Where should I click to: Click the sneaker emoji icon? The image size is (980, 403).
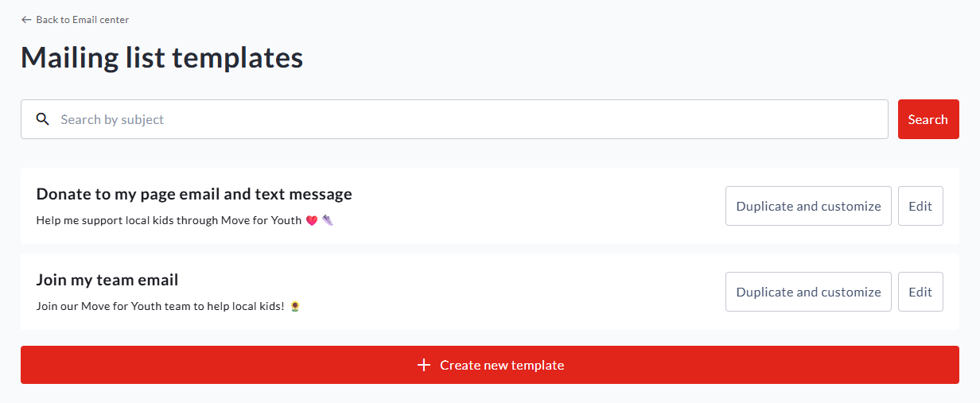327,220
